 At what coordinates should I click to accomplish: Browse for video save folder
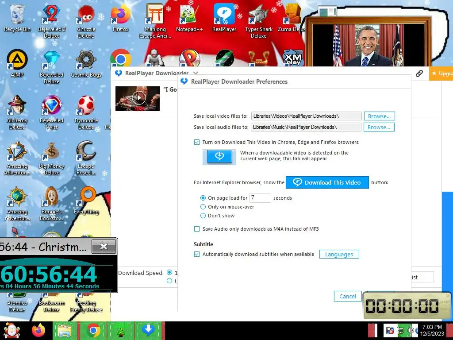point(379,116)
